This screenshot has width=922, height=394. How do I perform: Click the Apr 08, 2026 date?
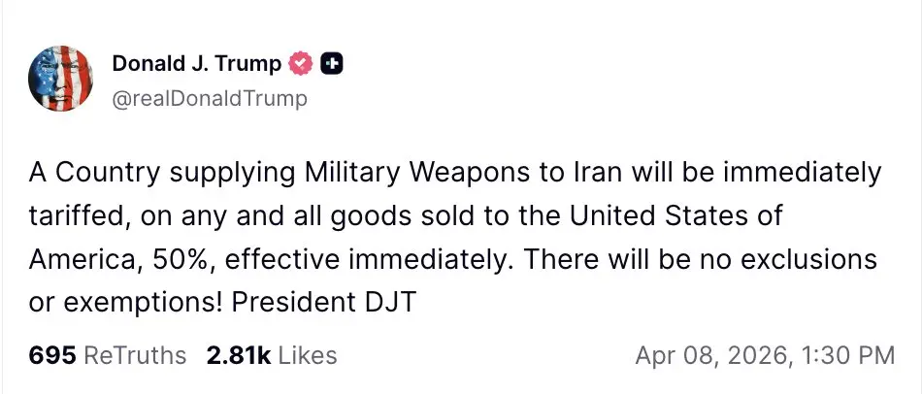pyautogui.click(x=712, y=355)
